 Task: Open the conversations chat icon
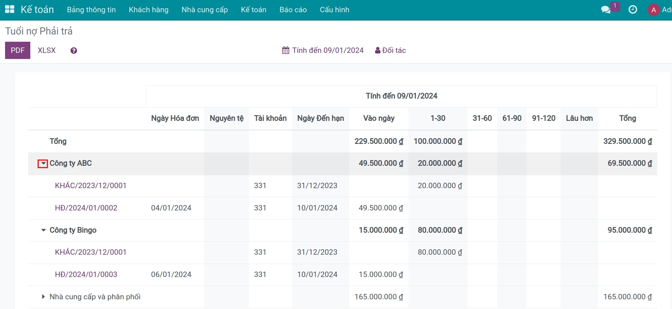pyautogui.click(x=606, y=10)
